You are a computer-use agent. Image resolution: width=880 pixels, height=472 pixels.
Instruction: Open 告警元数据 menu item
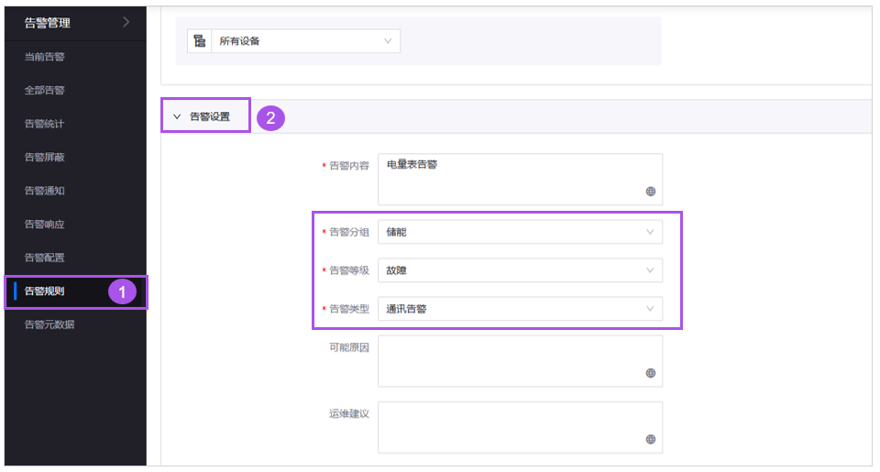49,324
